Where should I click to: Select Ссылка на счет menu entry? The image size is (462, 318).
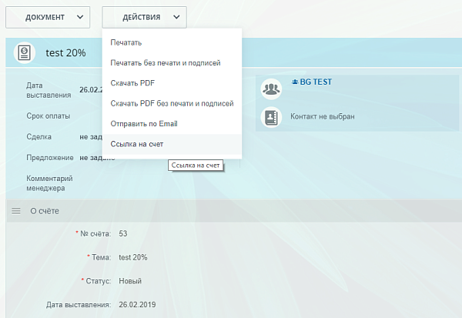172,144
